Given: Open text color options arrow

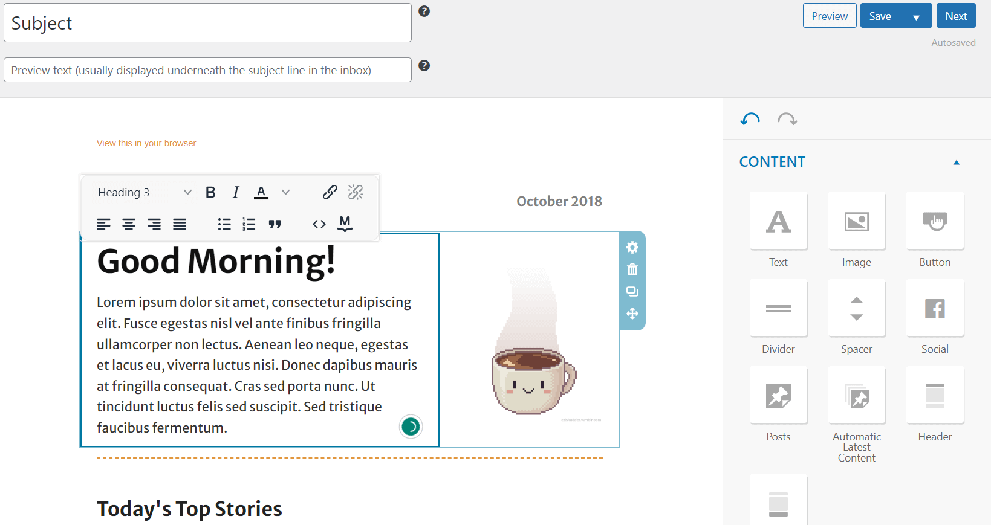Looking at the screenshot, I should click(285, 192).
